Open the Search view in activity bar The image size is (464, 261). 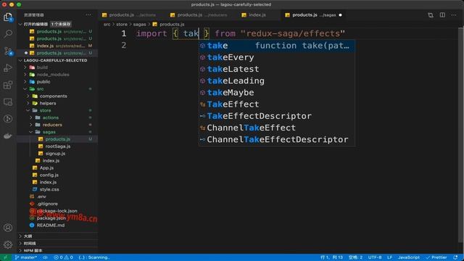8,34
